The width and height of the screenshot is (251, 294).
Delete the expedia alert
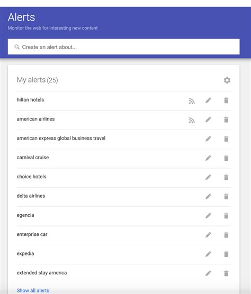[226, 254]
